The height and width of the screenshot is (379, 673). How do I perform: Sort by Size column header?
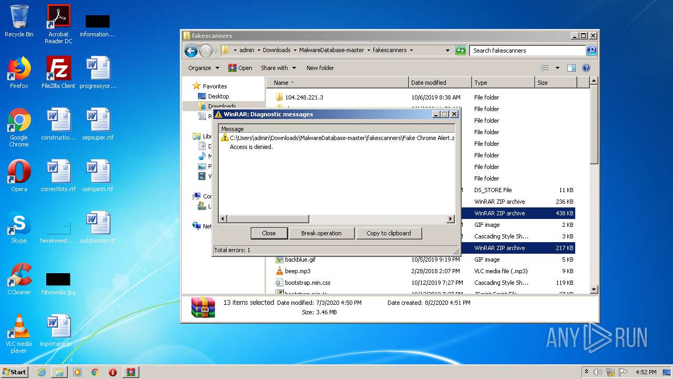(555, 83)
